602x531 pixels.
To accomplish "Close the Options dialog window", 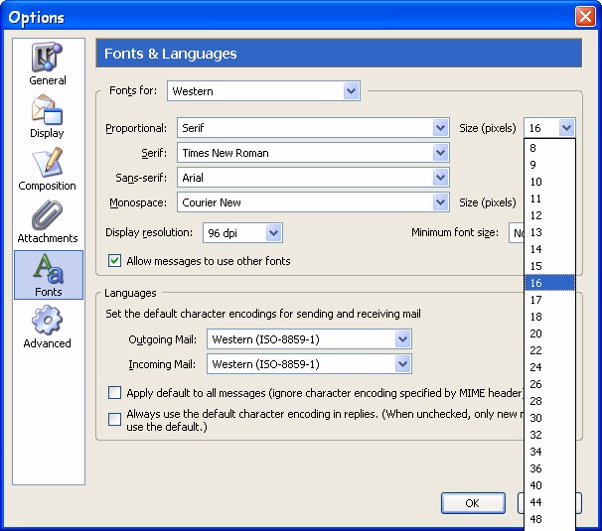I will (x=585, y=17).
